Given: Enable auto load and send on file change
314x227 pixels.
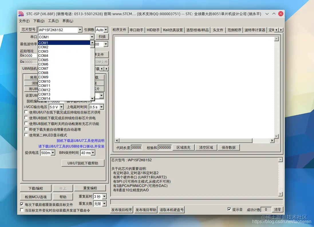Looking at the screenshot, I should [x=22, y=210].
